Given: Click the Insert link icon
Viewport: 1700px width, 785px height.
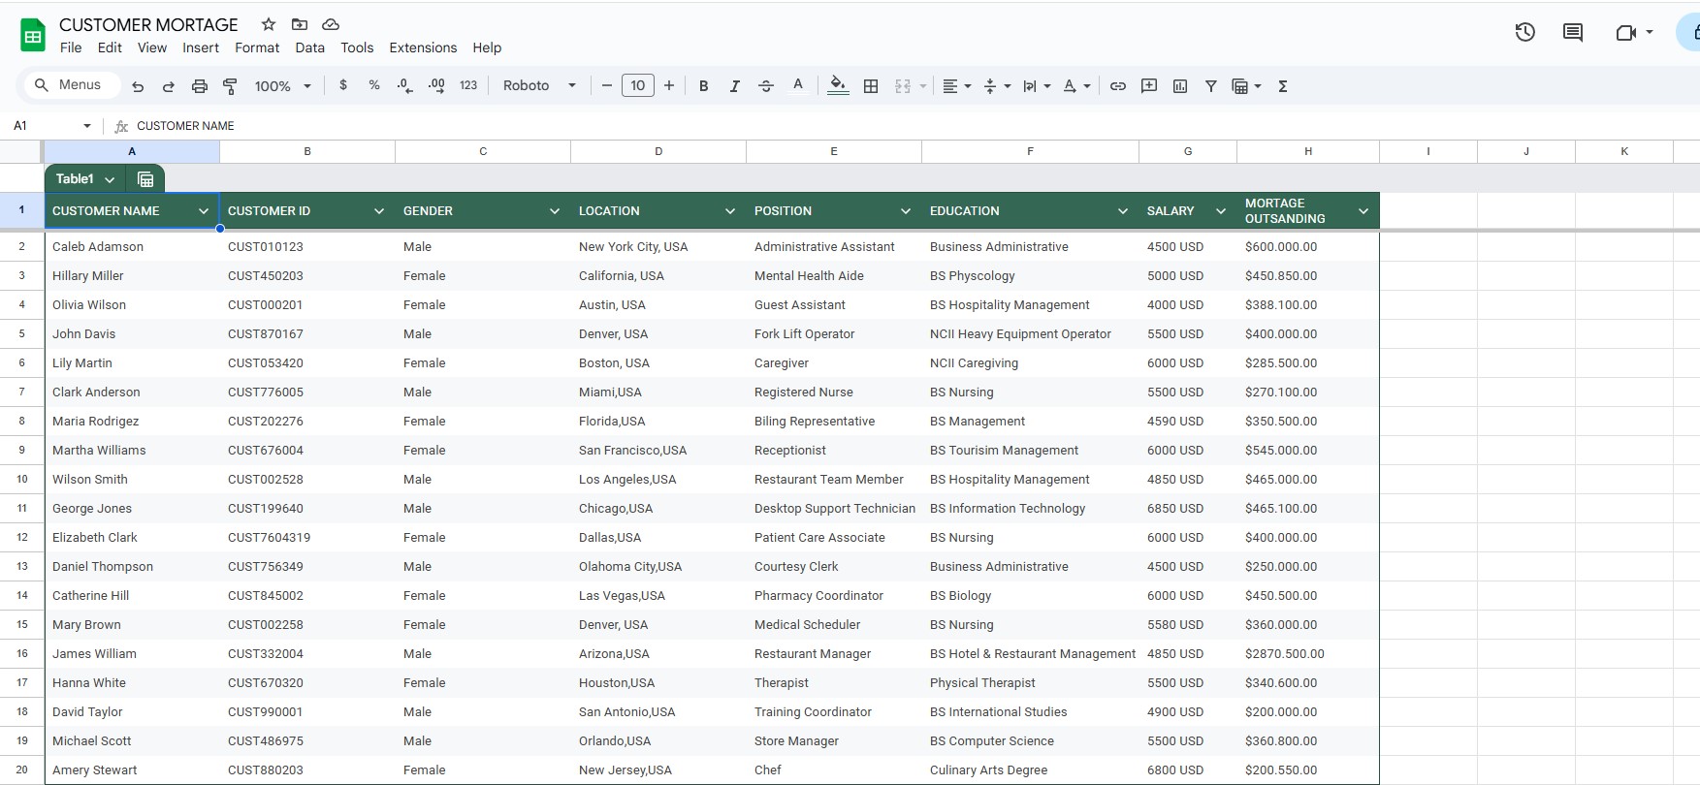Looking at the screenshot, I should (1118, 86).
